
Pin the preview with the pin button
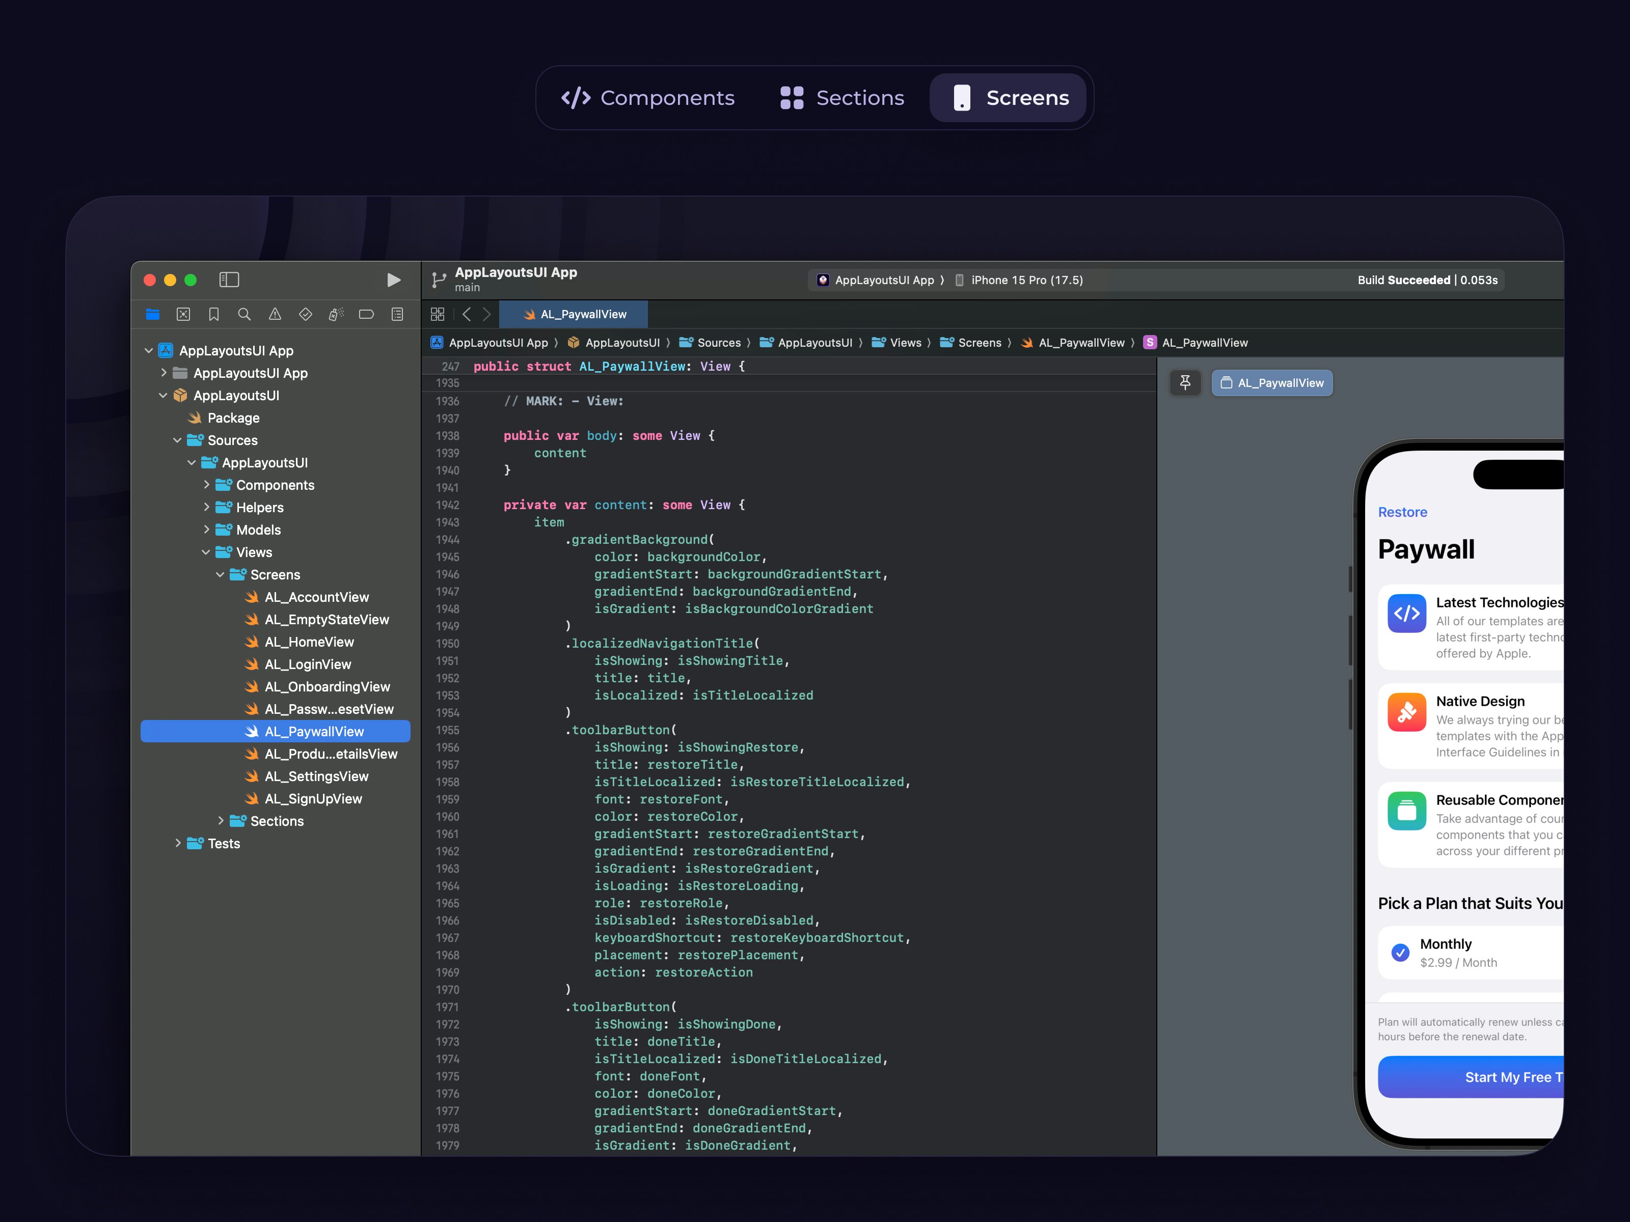pos(1185,383)
